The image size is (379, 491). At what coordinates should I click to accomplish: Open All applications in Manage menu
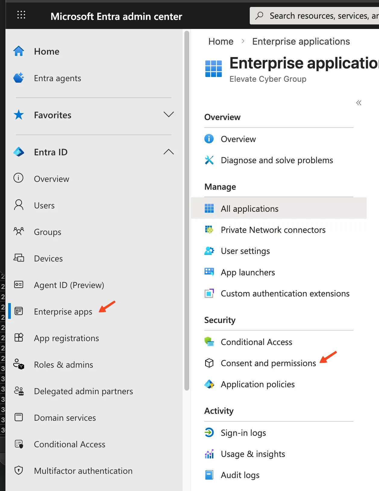[279, 208]
